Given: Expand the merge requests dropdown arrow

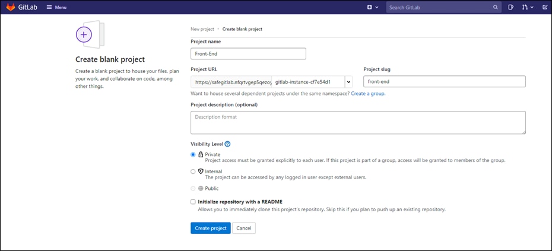Looking at the screenshot, I should tap(532, 8).
